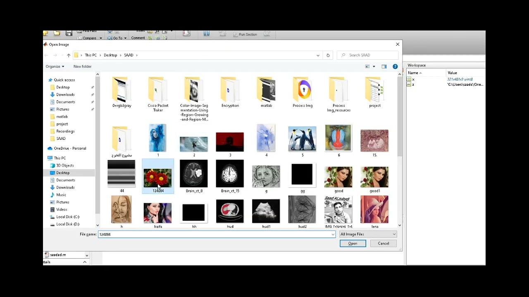Click Comment in the MATLAB toolbar
The height and width of the screenshot is (297, 529).
click(138, 38)
